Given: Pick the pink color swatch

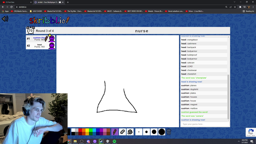Looking at the screenshot, I should [x=105, y=130].
